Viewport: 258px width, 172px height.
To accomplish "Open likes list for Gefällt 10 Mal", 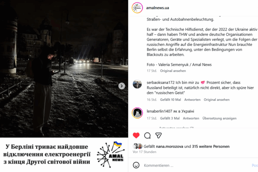I will click(x=170, y=100).
